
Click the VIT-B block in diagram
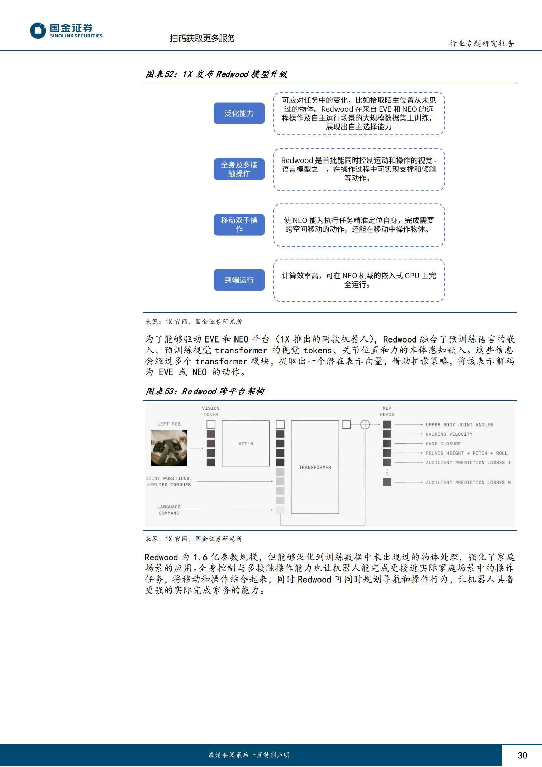(245, 444)
